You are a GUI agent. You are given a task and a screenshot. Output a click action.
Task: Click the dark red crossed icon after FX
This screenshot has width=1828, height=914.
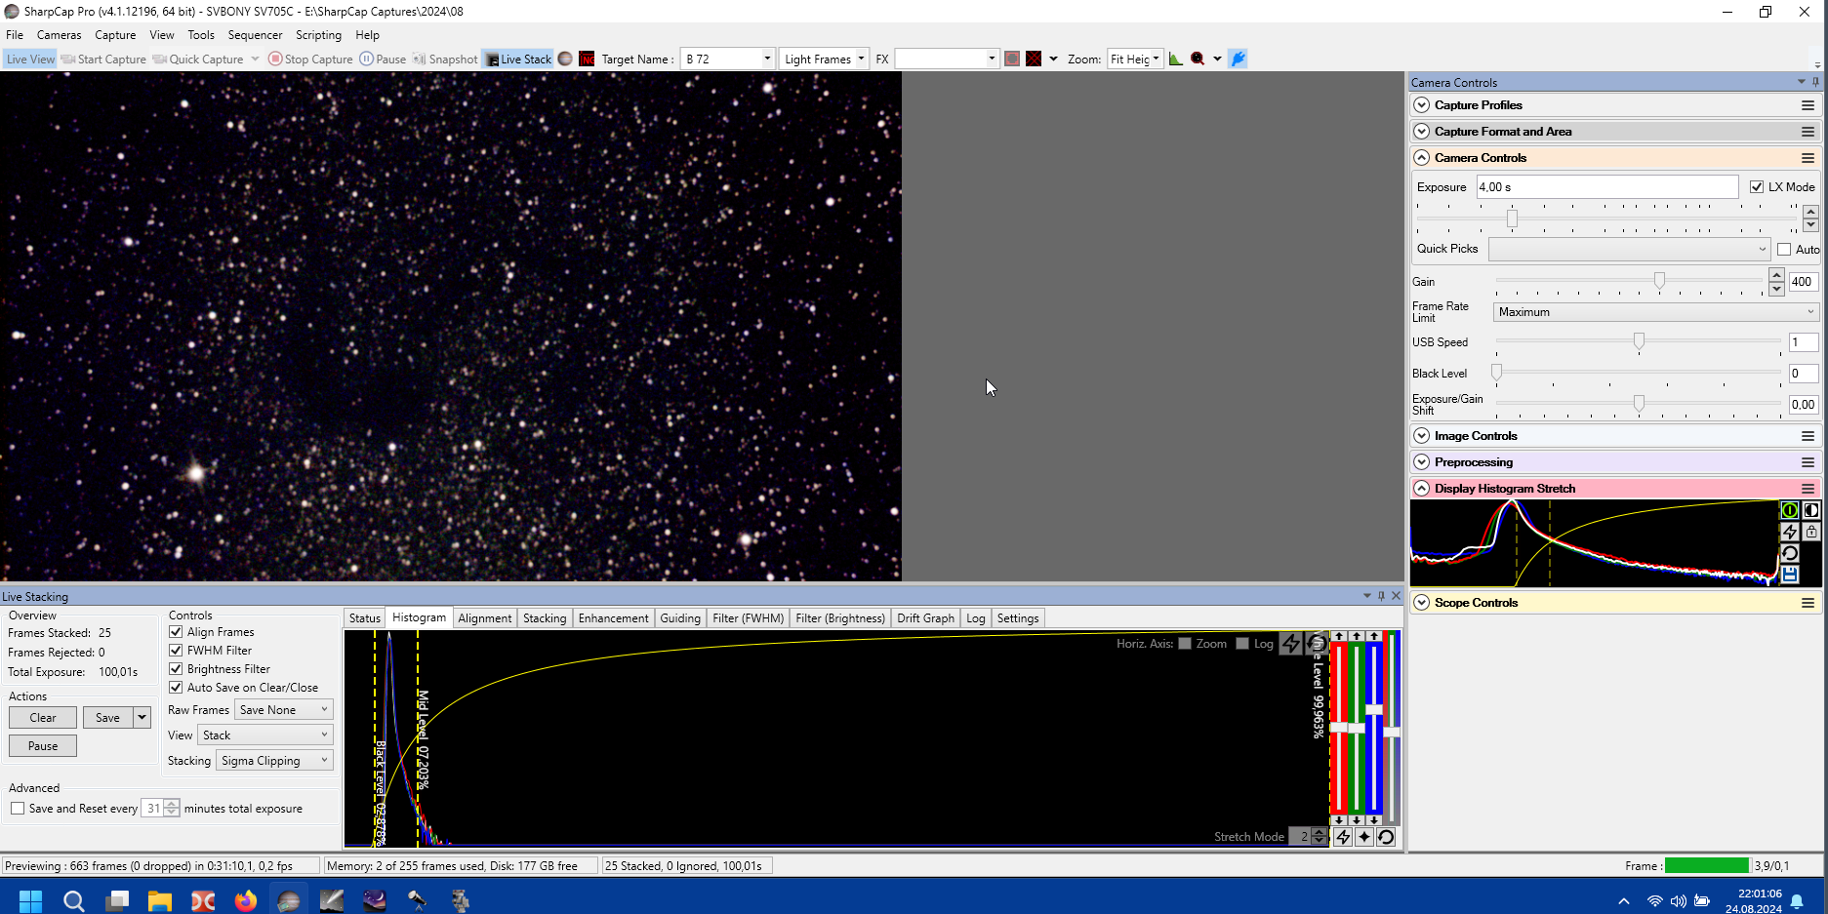coord(1034,59)
